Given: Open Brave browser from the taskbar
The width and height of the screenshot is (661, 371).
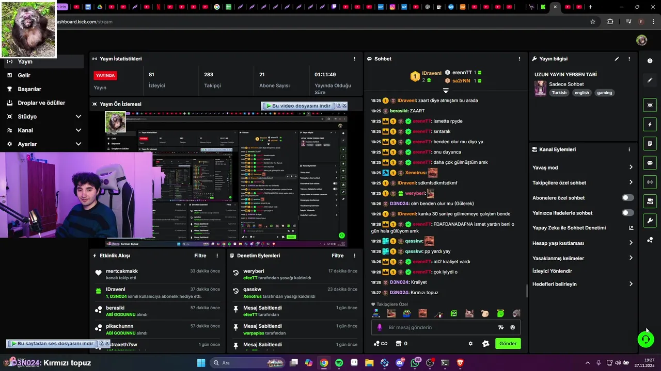Looking at the screenshot, I should pos(460,363).
